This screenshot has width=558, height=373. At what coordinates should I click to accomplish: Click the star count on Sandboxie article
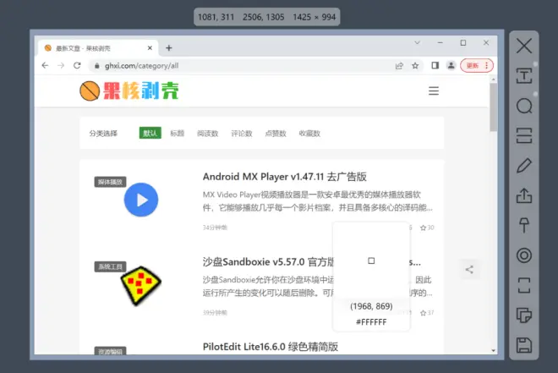pyautogui.click(x=427, y=313)
